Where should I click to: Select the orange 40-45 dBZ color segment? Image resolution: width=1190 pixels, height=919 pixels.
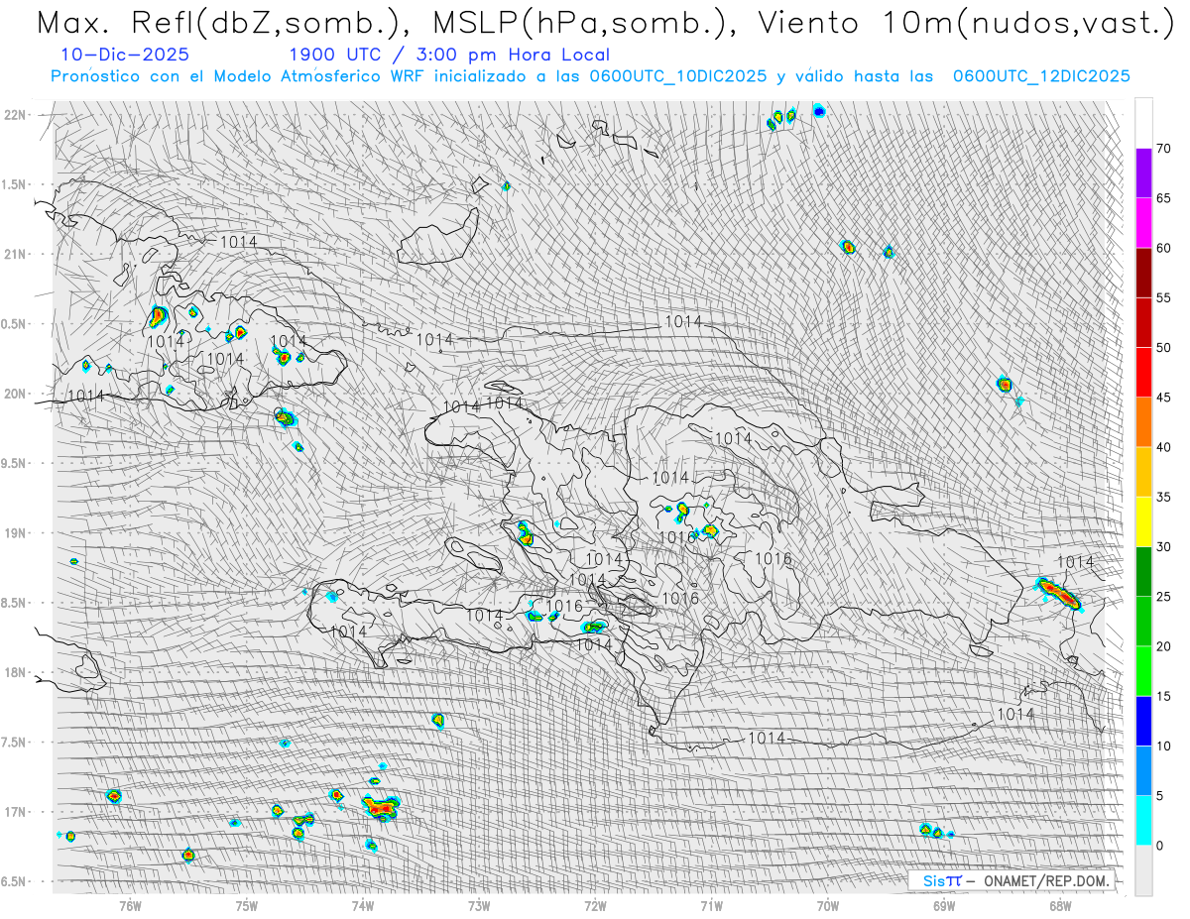point(1143,422)
